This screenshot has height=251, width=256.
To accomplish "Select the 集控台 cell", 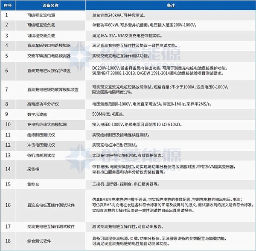I will point(33,185).
